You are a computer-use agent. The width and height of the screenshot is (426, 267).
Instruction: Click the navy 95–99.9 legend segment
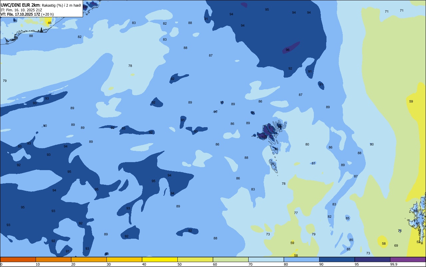pyautogui.click(x=372, y=259)
